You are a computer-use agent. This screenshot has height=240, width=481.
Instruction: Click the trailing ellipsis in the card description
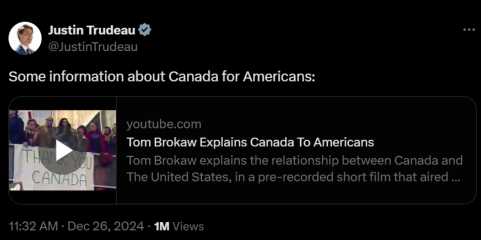(x=456, y=178)
